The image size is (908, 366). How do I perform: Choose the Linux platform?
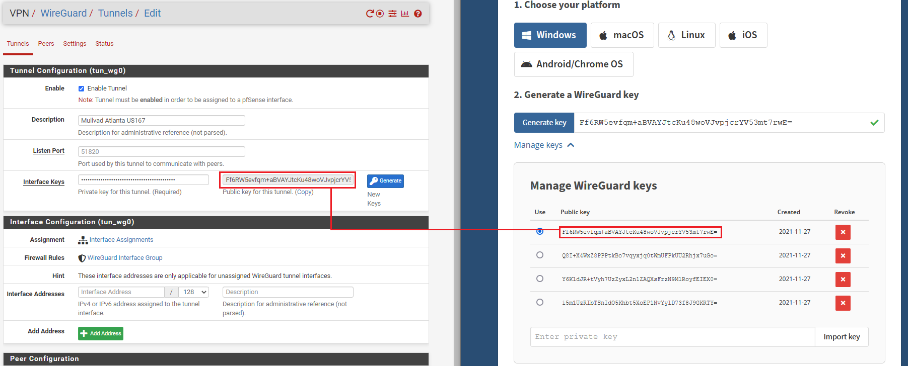[x=686, y=35]
